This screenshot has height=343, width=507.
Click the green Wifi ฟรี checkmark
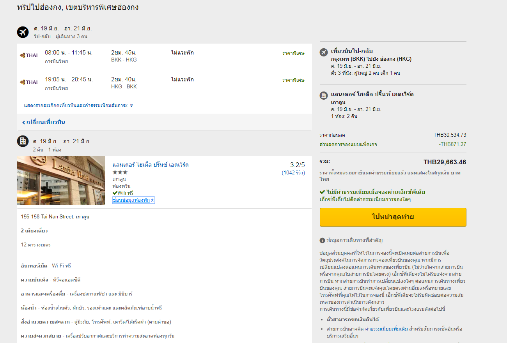pyautogui.click(x=115, y=193)
